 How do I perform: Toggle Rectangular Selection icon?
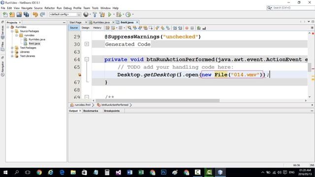(x=151, y=28)
